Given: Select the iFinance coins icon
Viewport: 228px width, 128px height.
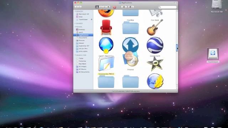Looking at the screenshot, I should coord(130,58).
